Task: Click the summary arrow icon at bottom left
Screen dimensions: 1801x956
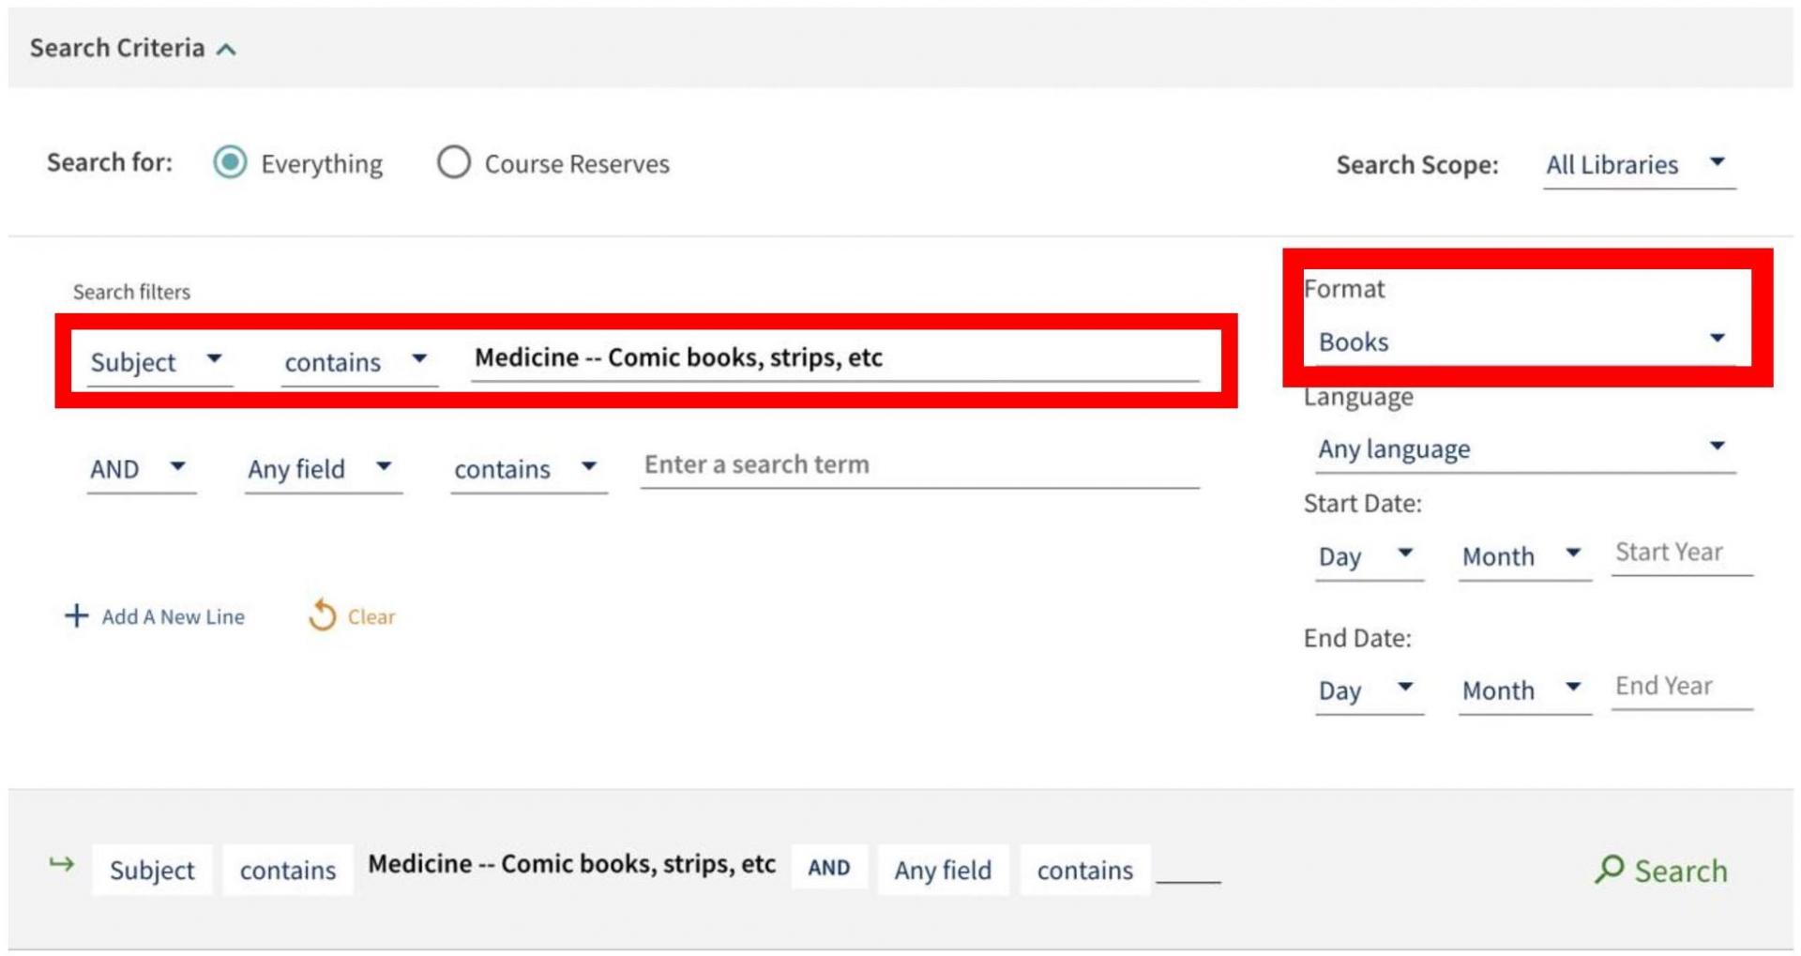Action: click(x=62, y=864)
